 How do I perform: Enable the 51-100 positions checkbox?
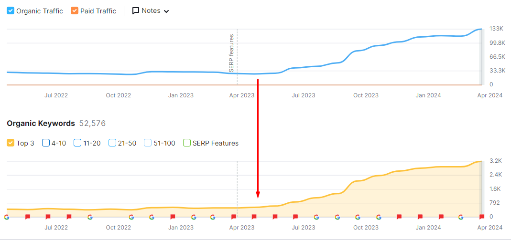click(x=148, y=143)
